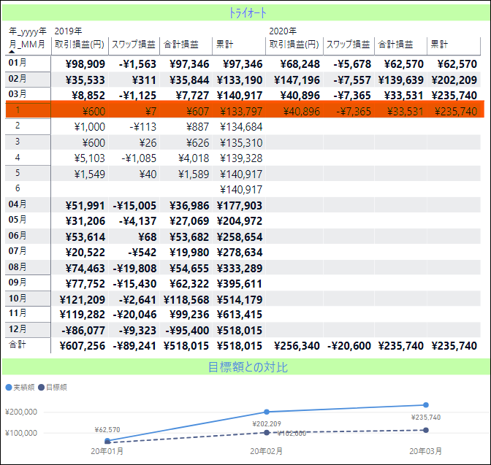Click the 目標額 data point at 20年03月
Screen dimensions: 491x465
coord(426,430)
